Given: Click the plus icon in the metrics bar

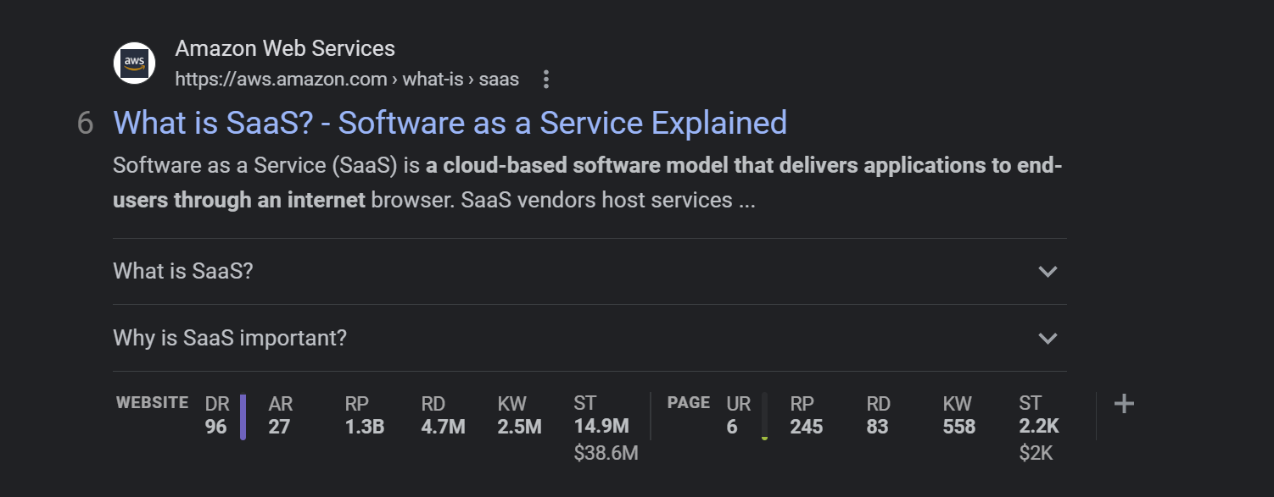Looking at the screenshot, I should [1124, 404].
